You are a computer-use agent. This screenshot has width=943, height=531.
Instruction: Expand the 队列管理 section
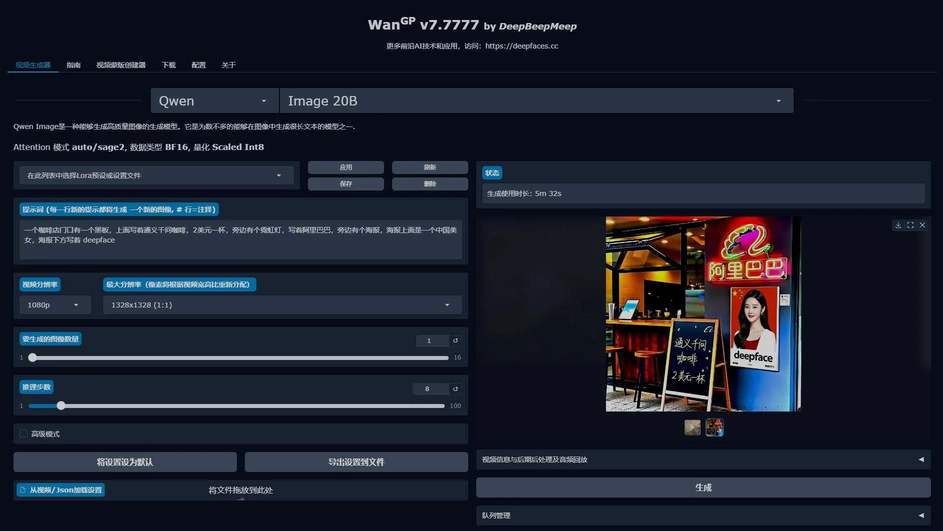click(x=703, y=515)
